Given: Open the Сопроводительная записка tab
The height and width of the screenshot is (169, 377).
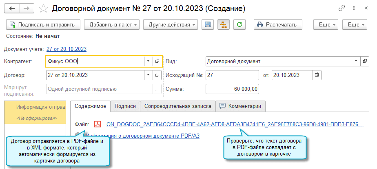Looking at the screenshot, I should click(x=178, y=106).
